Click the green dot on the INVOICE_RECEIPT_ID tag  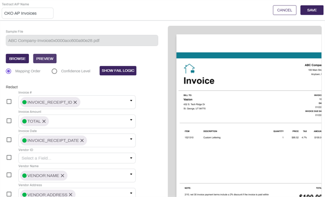24,102
